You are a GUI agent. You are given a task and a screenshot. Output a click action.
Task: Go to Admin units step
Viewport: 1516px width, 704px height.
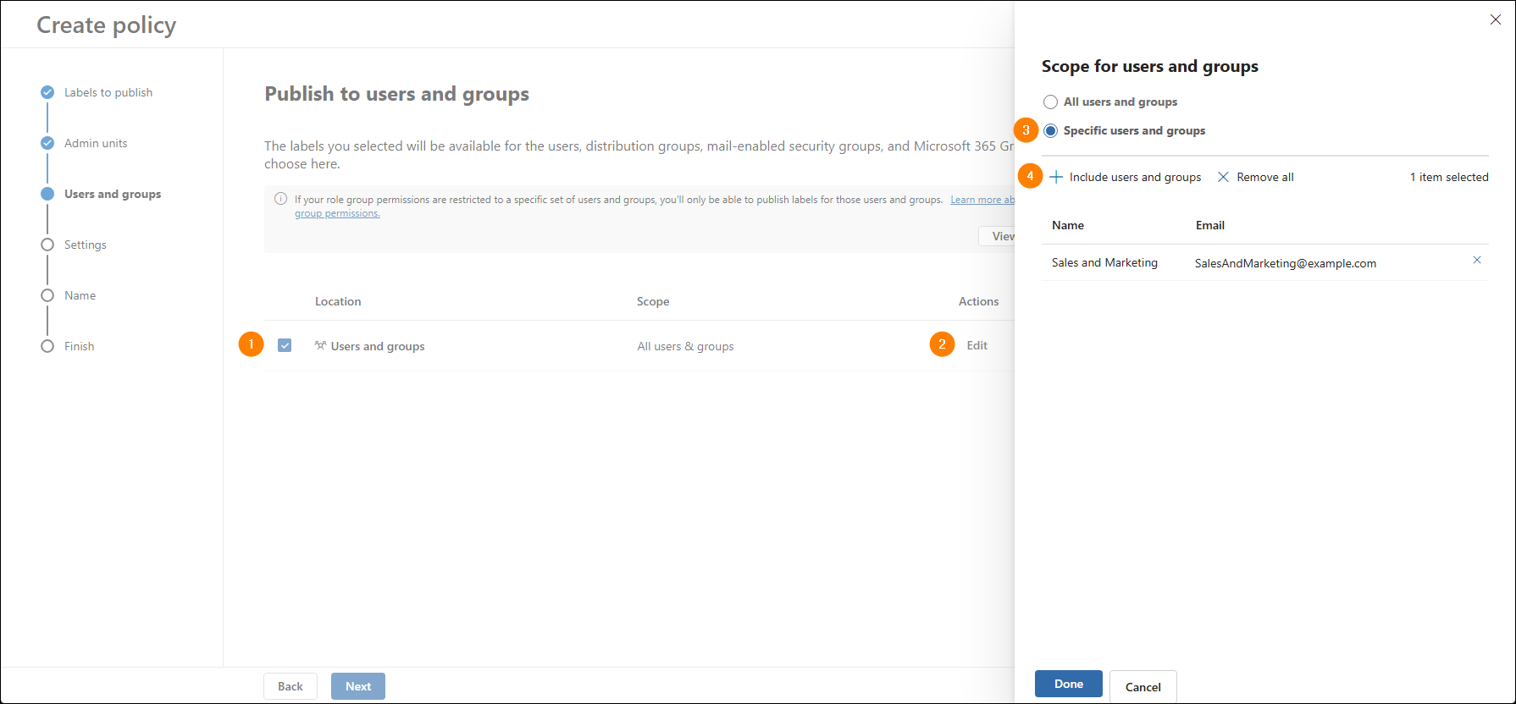coord(96,143)
